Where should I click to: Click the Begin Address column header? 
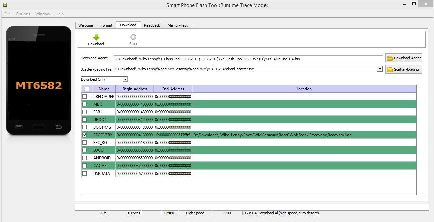pyautogui.click(x=135, y=89)
